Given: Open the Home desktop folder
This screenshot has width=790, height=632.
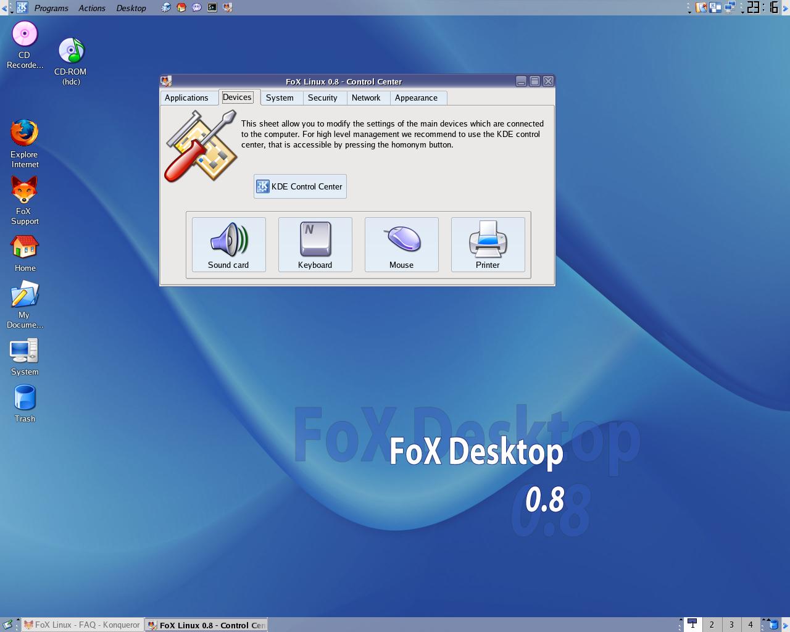Looking at the screenshot, I should [25, 253].
